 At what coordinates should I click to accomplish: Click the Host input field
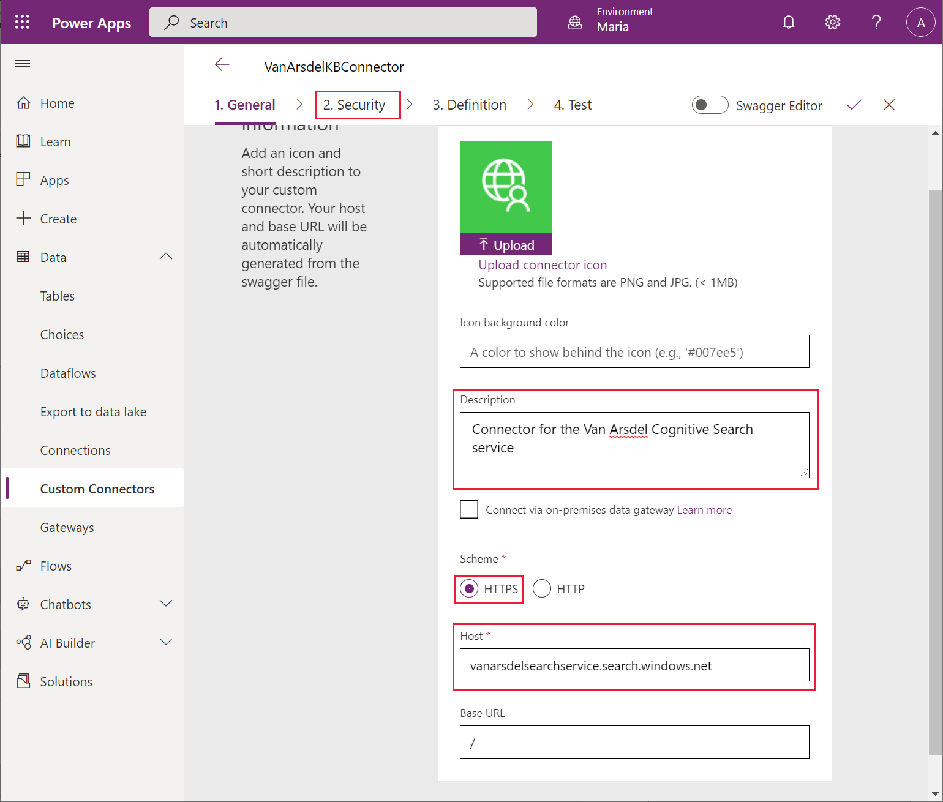(634, 665)
